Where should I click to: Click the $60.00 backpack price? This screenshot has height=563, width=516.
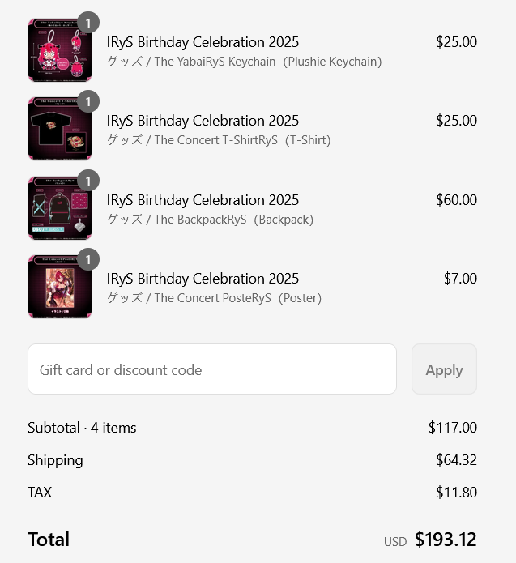pos(456,200)
